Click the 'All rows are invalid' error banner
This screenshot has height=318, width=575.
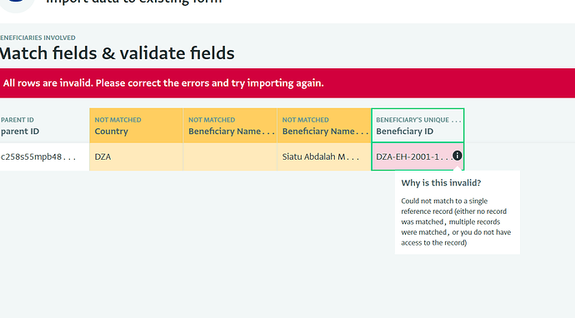click(x=287, y=83)
